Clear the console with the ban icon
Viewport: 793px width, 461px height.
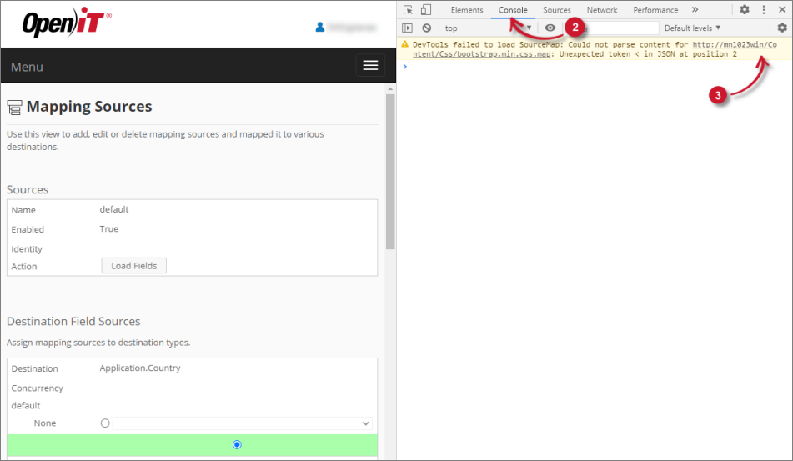tap(427, 28)
